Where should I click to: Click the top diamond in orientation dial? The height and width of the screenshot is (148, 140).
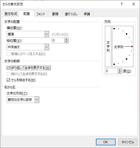(114, 28)
